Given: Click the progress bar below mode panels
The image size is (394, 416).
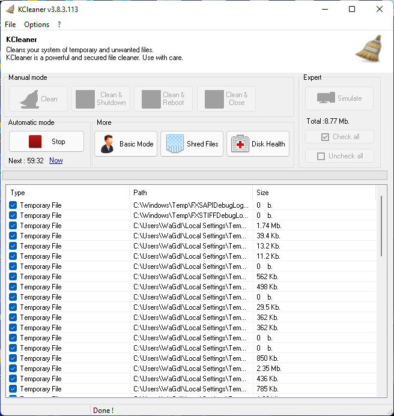Looking at the screenshot, I should click(195, 175).
